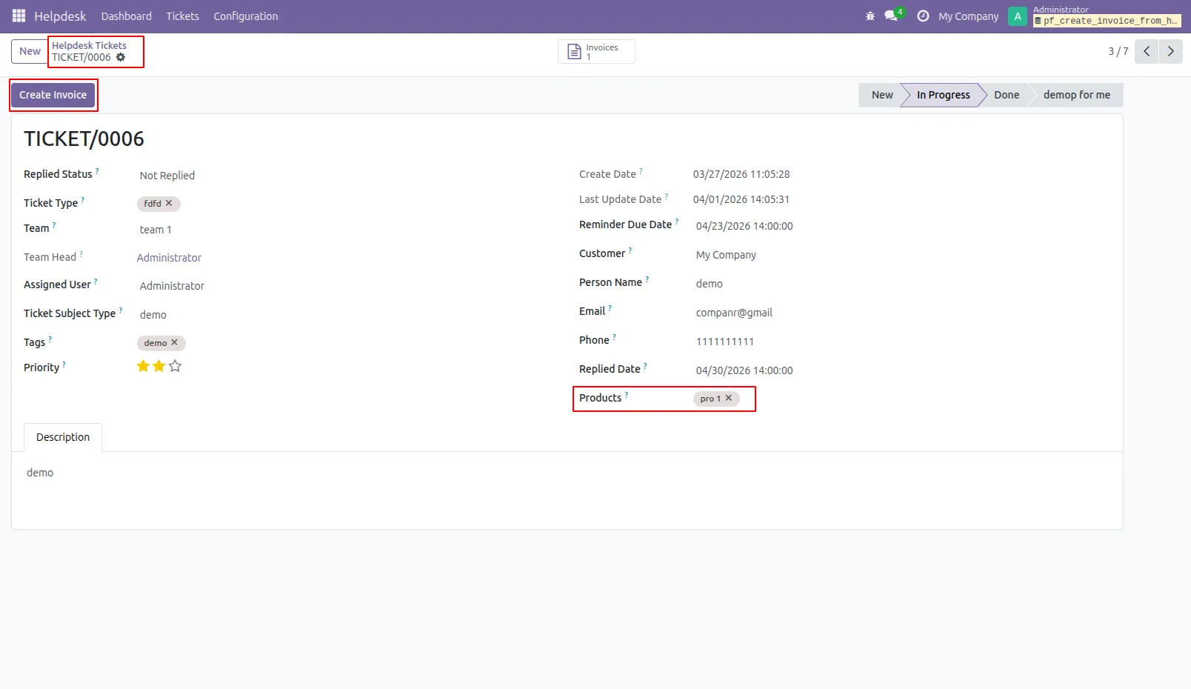Remove the fdfd ticket type tag
1191x689 pixels.
point(169,203)
